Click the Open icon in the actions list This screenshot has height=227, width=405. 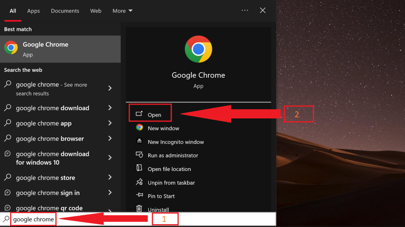click(x=139, y=114)
